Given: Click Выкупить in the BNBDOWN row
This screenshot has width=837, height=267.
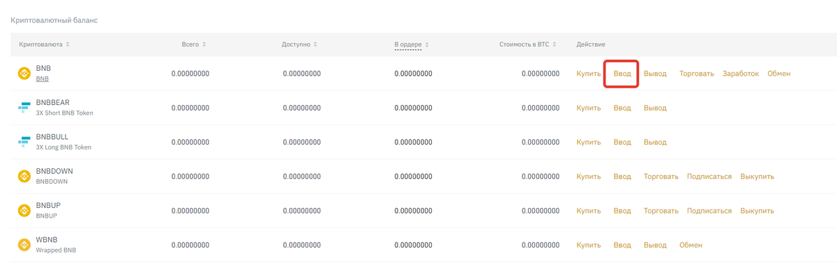Looking at the screenshot, I should point(757,176).
